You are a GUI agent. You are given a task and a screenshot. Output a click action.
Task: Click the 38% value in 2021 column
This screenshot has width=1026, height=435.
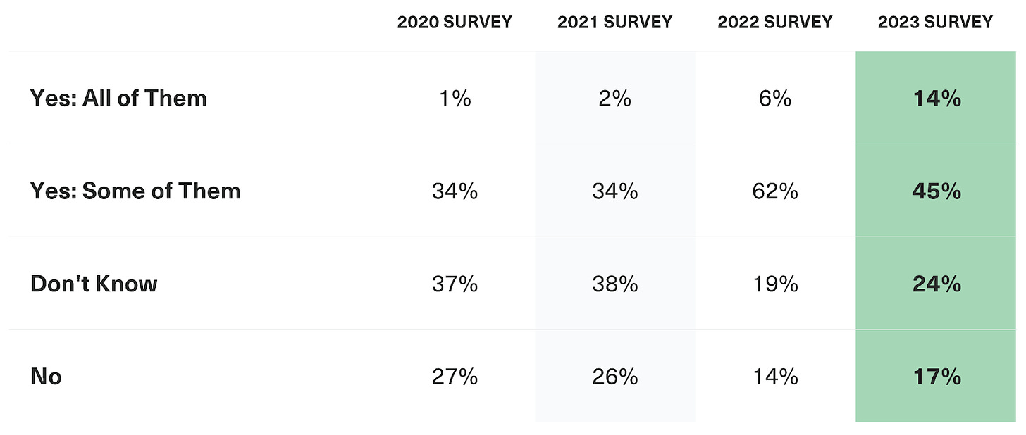(615, 284)
